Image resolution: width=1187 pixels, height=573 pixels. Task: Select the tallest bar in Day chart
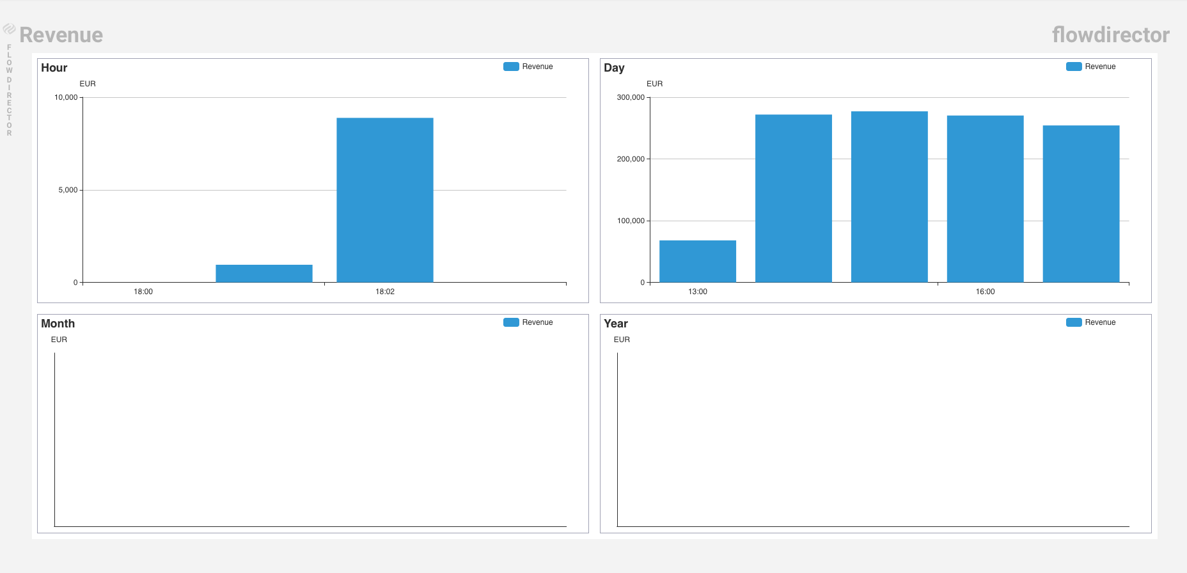click(x=890, y=196)
